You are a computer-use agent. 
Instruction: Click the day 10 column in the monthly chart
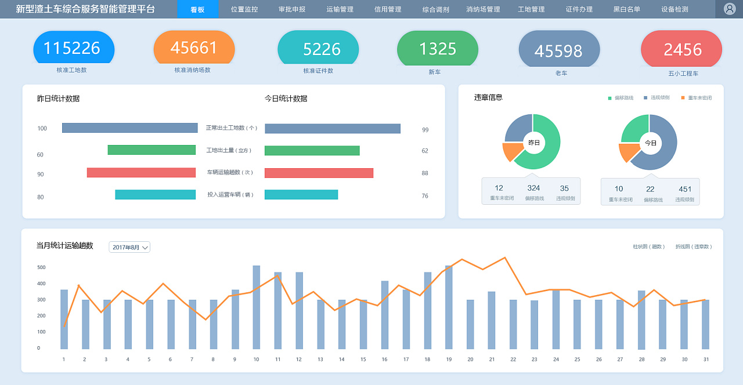click(256, 307)
